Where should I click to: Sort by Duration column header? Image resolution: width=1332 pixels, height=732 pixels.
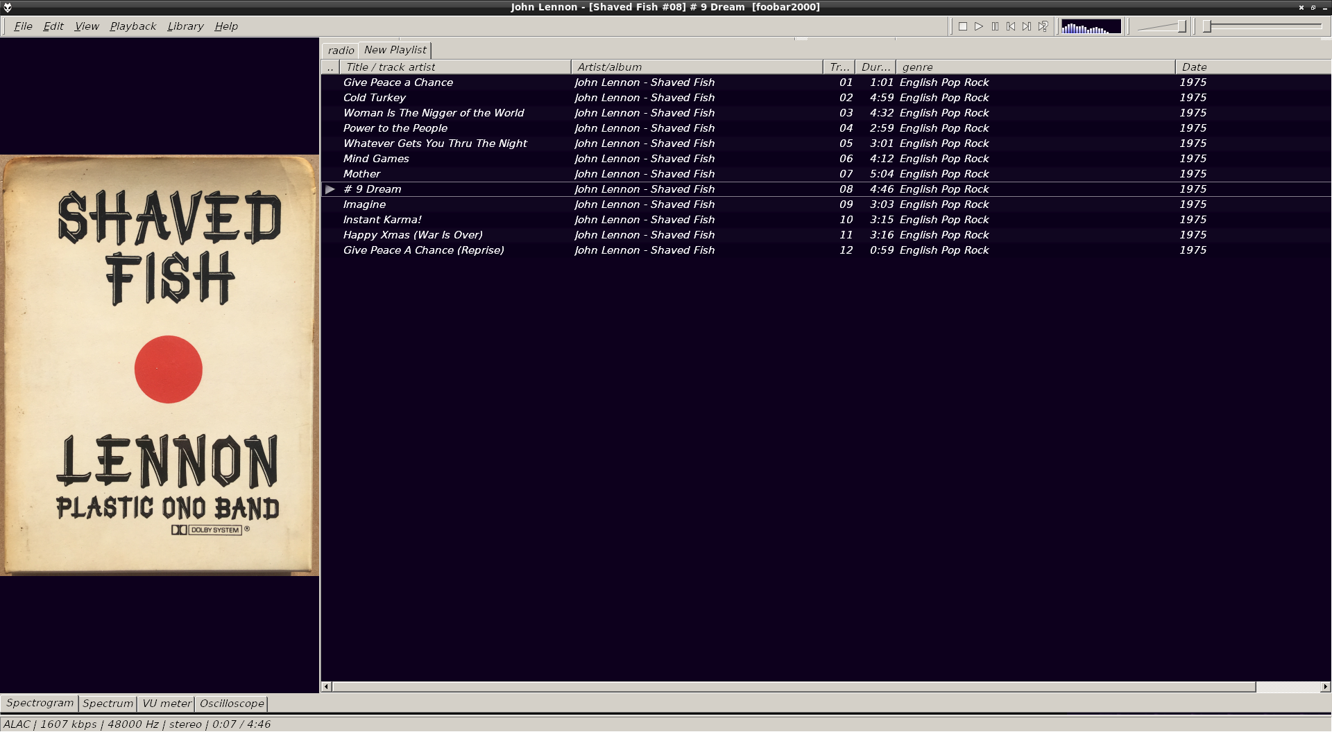(x=876, y=67)
